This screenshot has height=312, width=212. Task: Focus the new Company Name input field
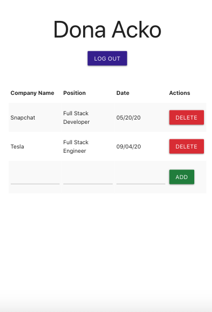[35, 179]
